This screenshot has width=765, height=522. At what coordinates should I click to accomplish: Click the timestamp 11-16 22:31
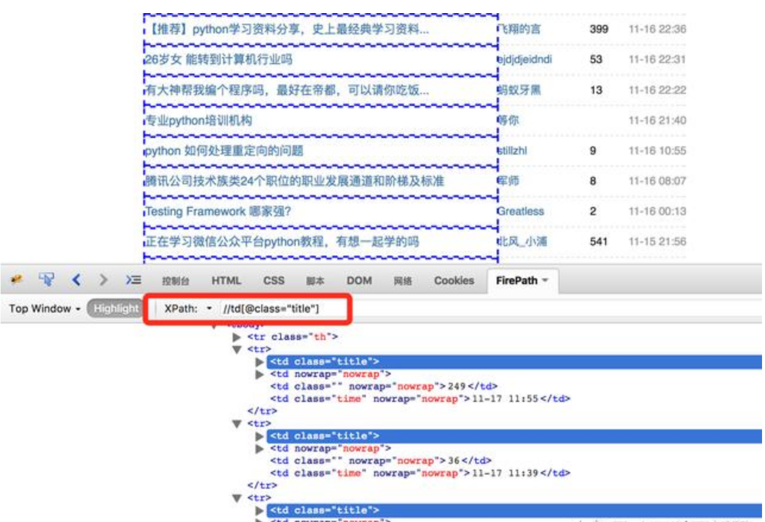(657, 59)
